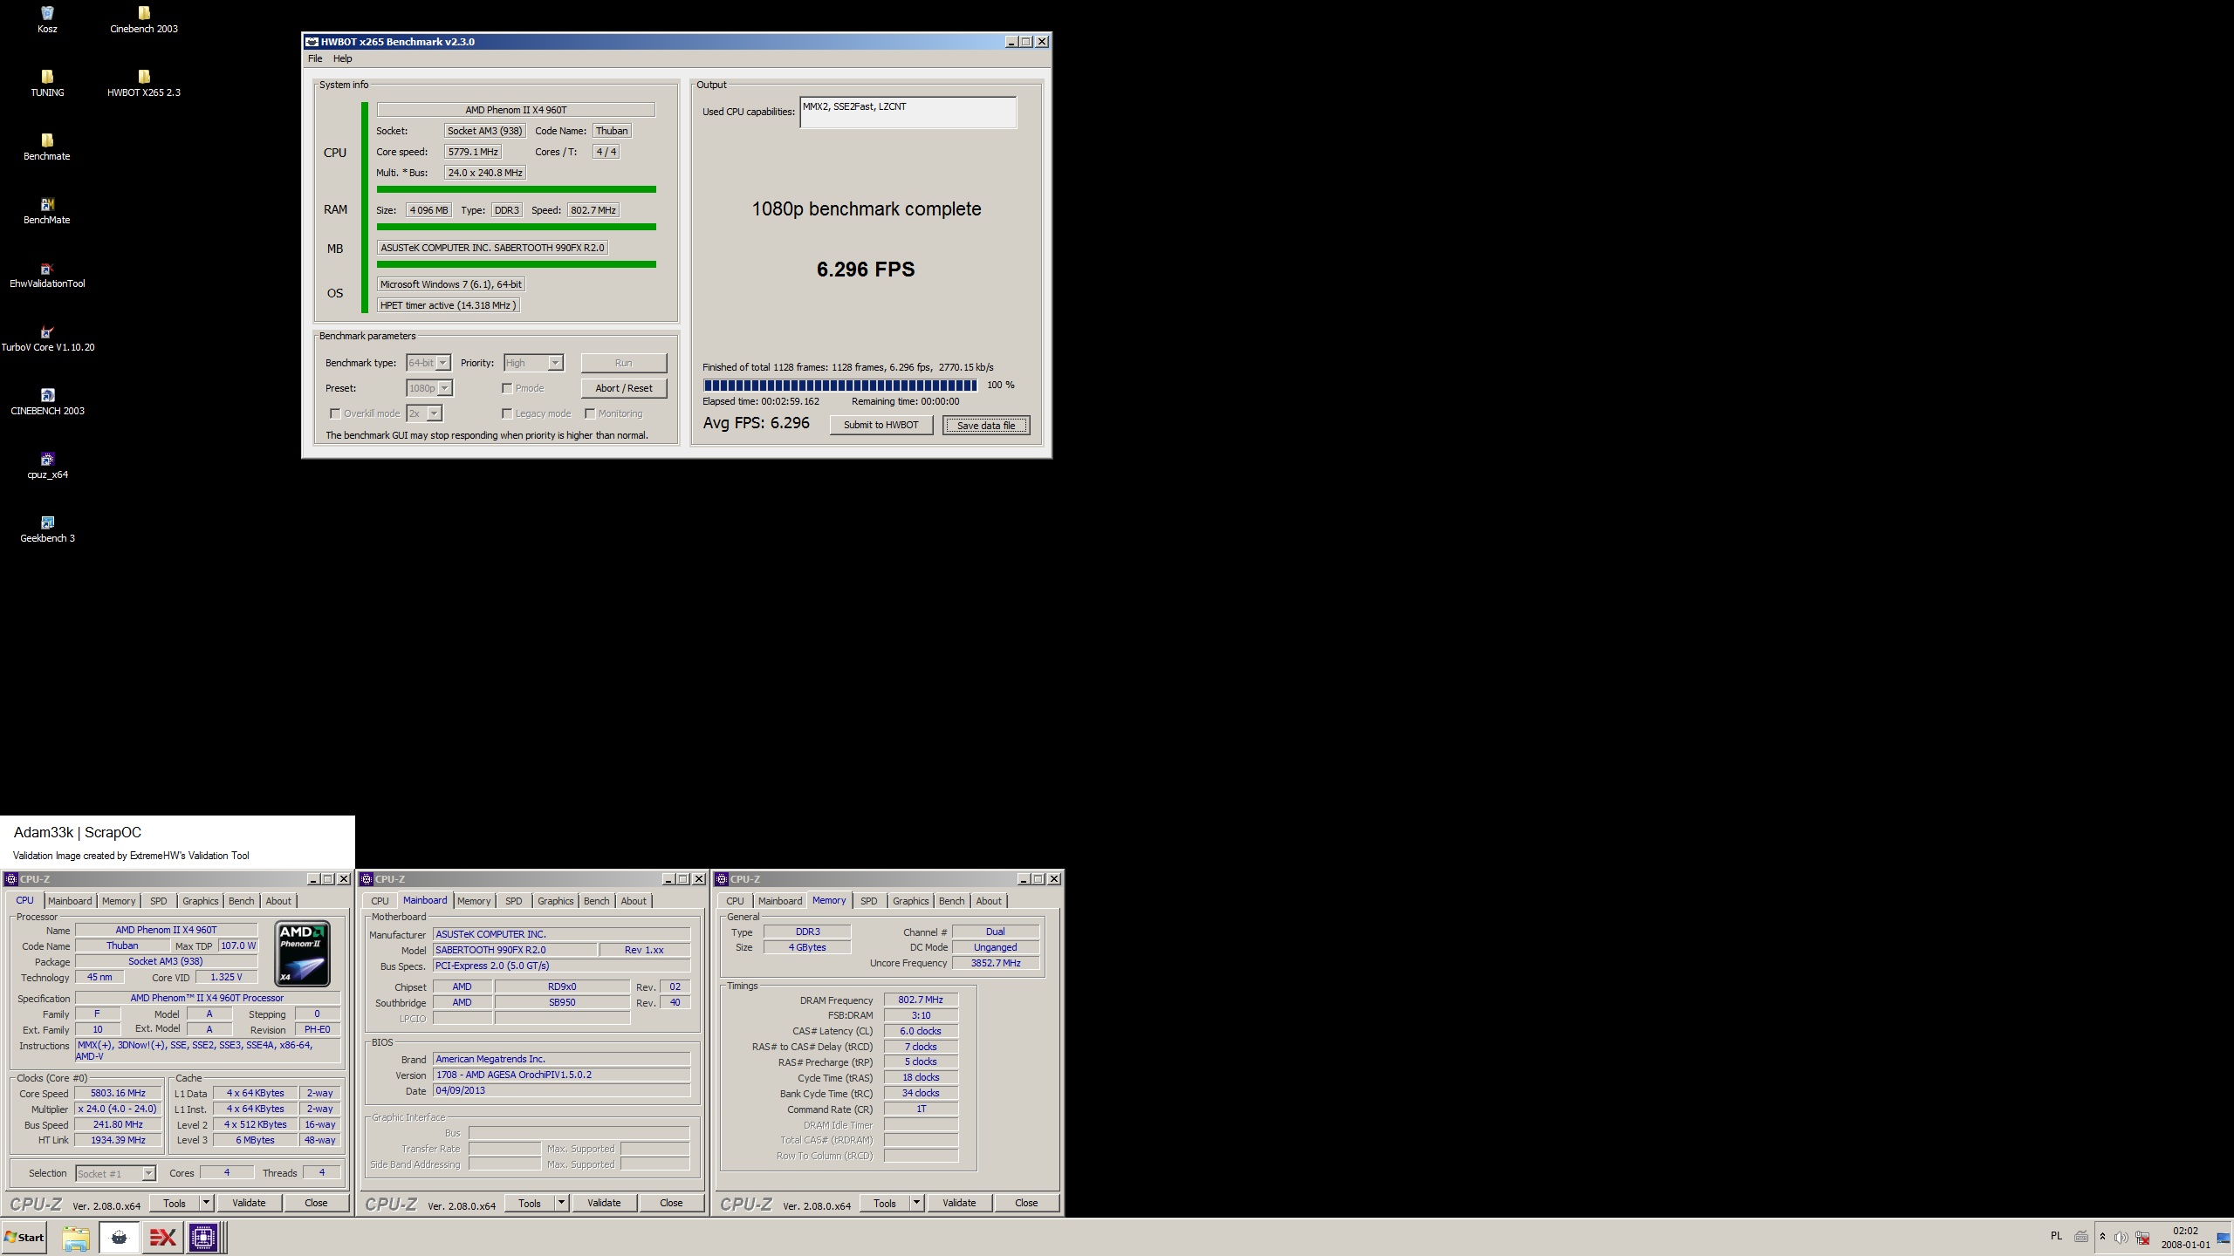The image size is (2234, 1256).
Task: Click the network status tray icon
Action: pos(2142,1237)
